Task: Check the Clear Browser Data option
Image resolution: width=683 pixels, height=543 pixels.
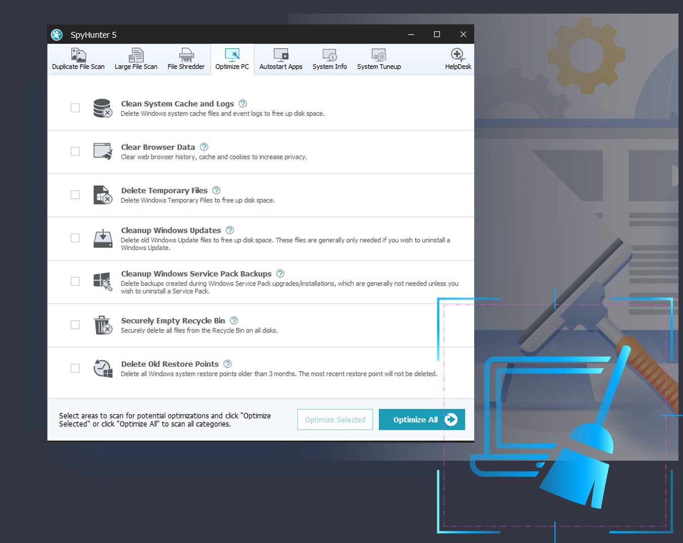Action: pyautogui.click(x=75, y=151)
